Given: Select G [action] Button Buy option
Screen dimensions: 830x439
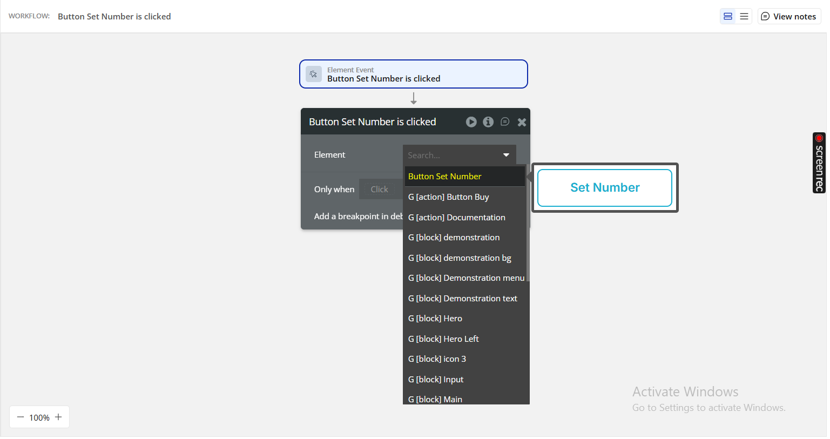Looking at the screenshot, I should point(464,197).
